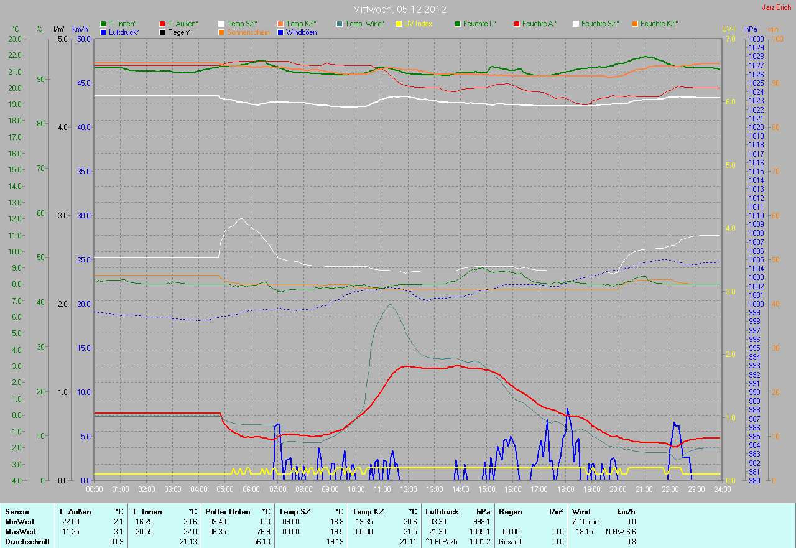Viewport: 796px width, 548px height.
Task: Select the "18:00" time axis label
Action: tap(565, 490)
